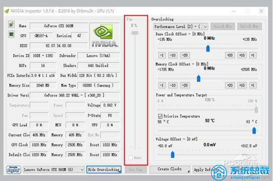This screenshot has height=181, width=273.
Task: Click the VPU field 0 %
Action: tap(110, 125)
